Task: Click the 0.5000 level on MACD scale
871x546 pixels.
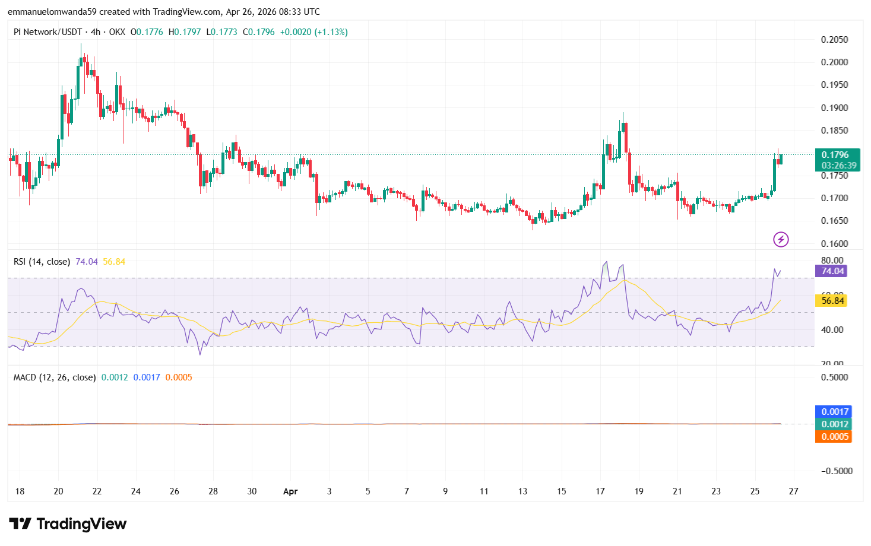Action: [x=834, y=377]
